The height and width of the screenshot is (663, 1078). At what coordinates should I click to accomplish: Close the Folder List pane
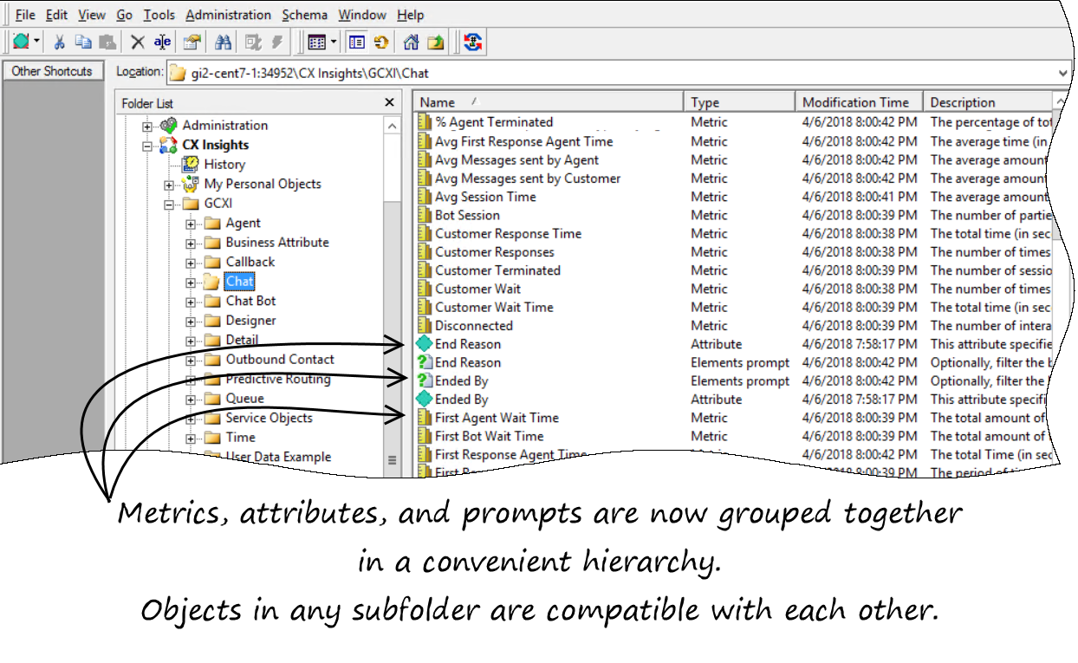pos(389,103)
